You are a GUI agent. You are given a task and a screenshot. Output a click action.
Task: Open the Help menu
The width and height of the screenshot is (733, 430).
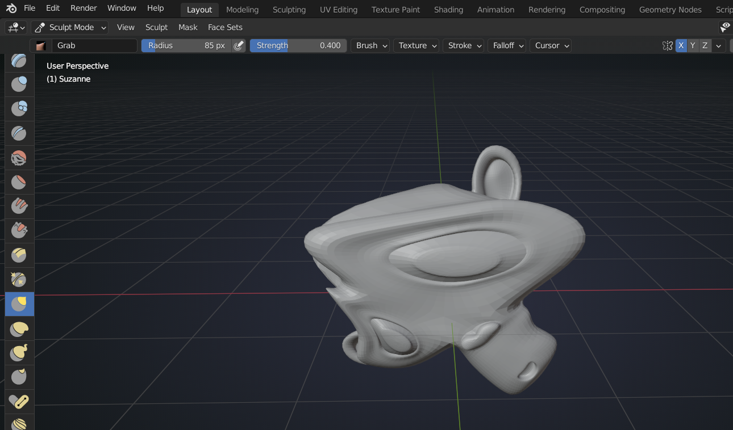[156, 8]
